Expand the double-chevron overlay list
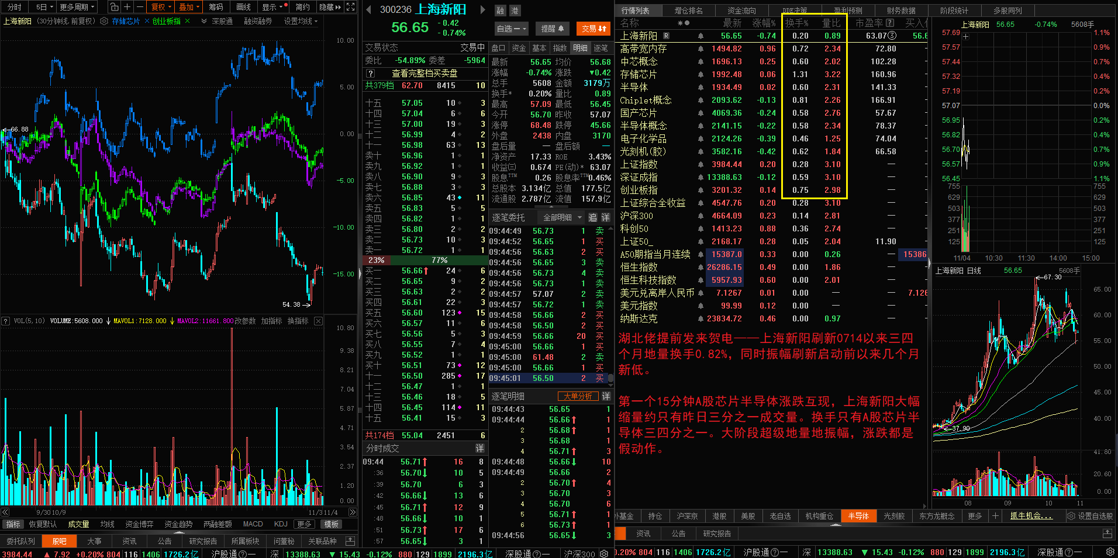Screen dimensions: 1118x558 coord(203,21)
